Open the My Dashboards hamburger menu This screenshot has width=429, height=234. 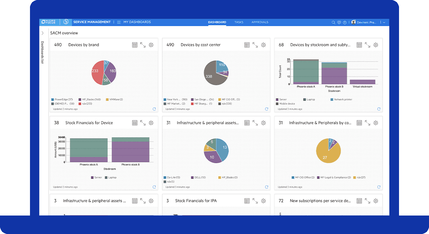[119, 22]
